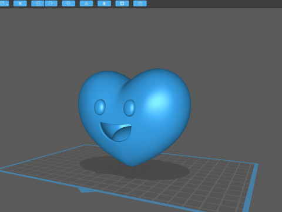The width and height of the screenshot is (282, 212).
Task: Click the padlock toolbar button
Action: tap(140, 4)
